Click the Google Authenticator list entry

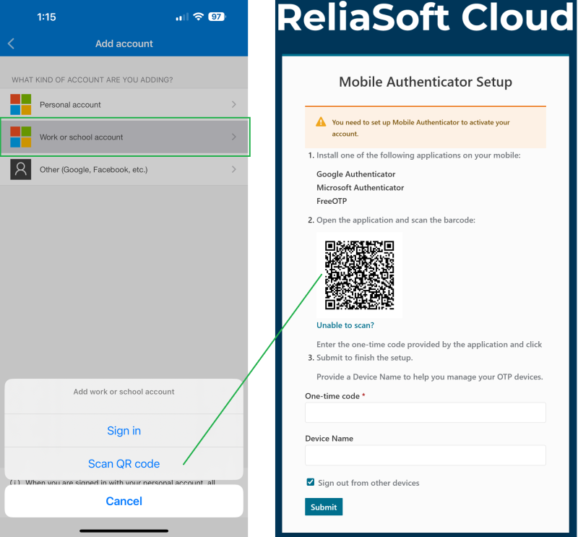coord(355,174)
